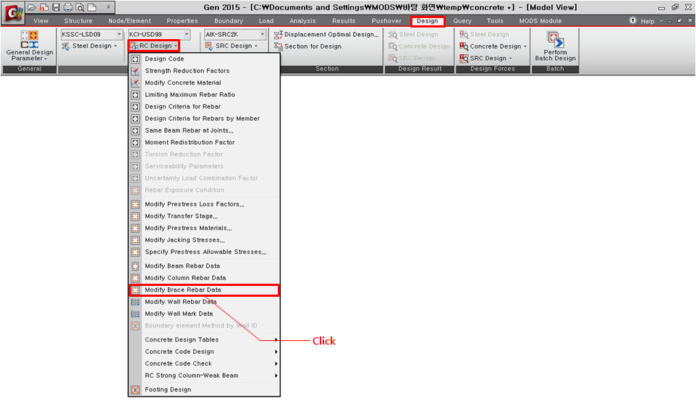The height and width of the screenshot is (401, 696).
Task: Open the Boundary ribbon tab
Action: tap(229, 21)
